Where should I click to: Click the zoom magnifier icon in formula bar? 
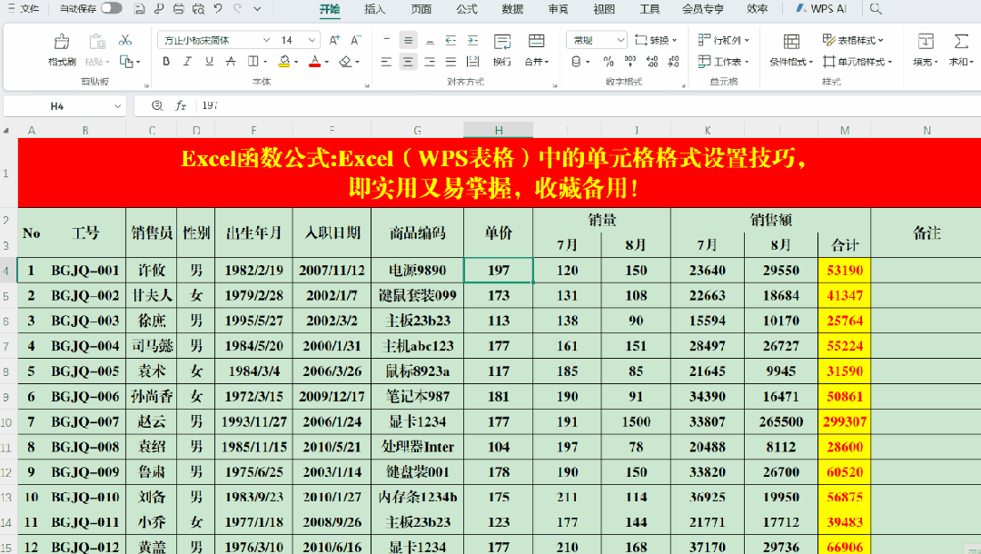tap(157, 105)
